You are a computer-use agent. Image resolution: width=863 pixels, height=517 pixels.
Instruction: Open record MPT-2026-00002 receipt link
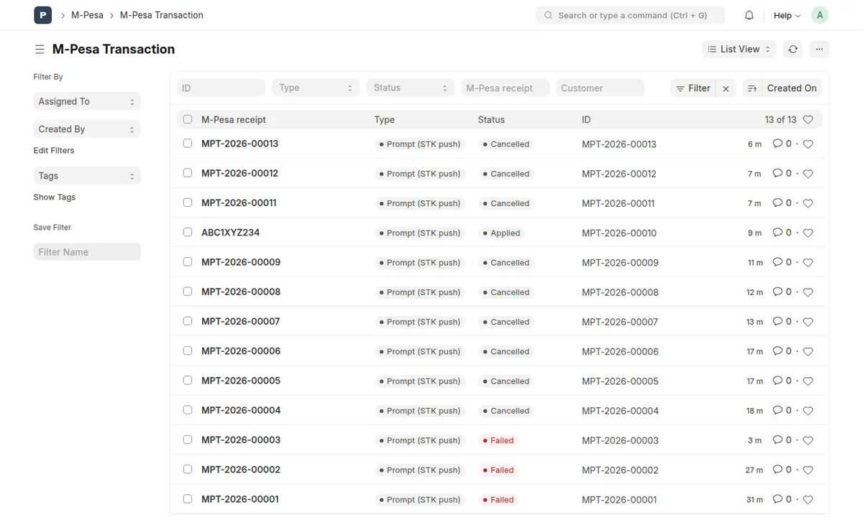click(x=241, y=470)
